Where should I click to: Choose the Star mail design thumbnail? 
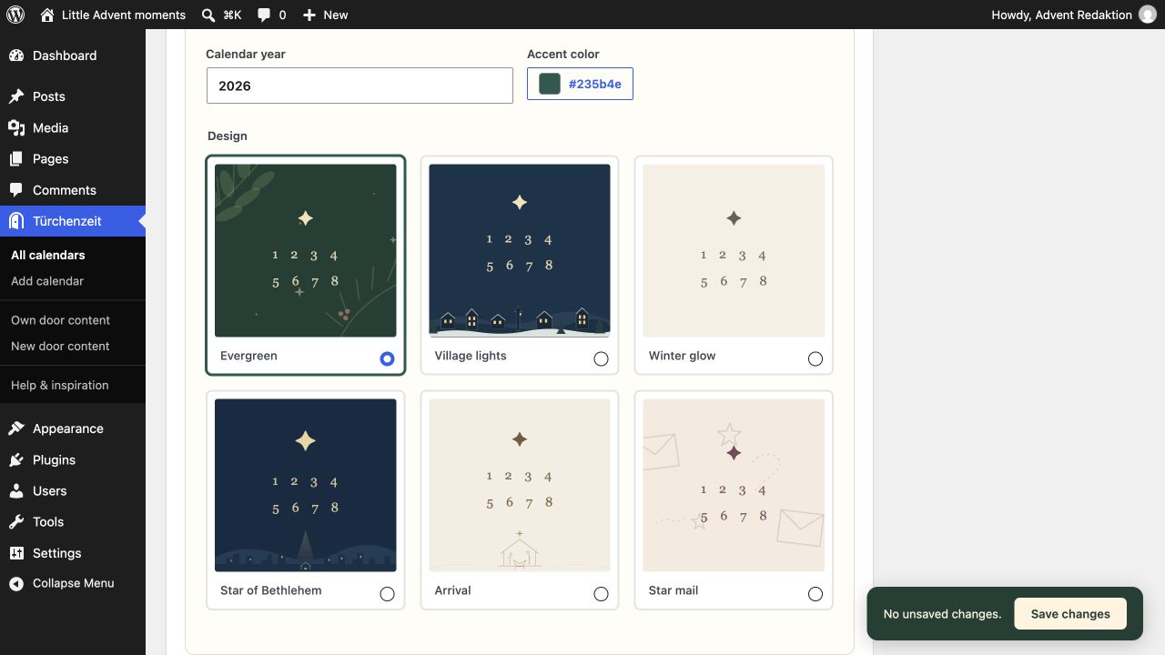click(734, 486)
